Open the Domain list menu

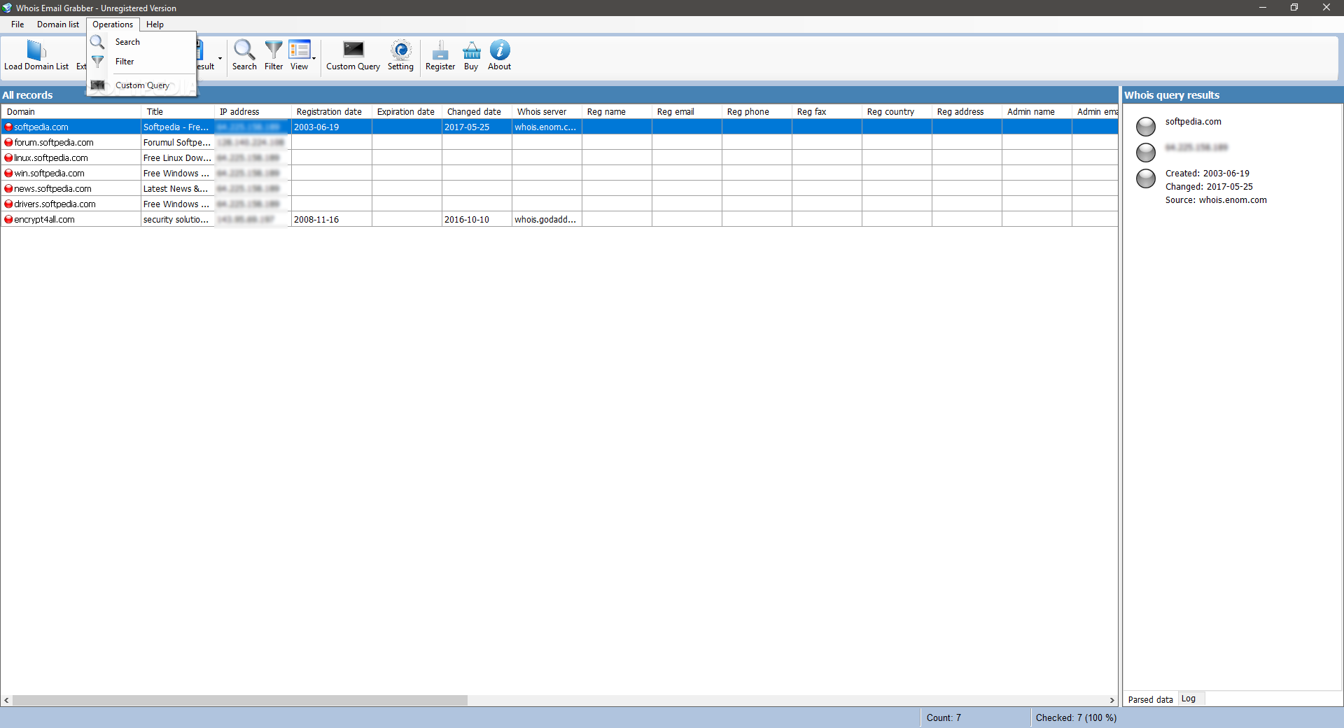pyautogui.click(x=58, y=24)
